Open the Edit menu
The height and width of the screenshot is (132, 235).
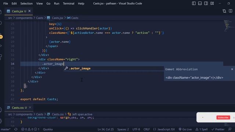click(x=14, y=3)
